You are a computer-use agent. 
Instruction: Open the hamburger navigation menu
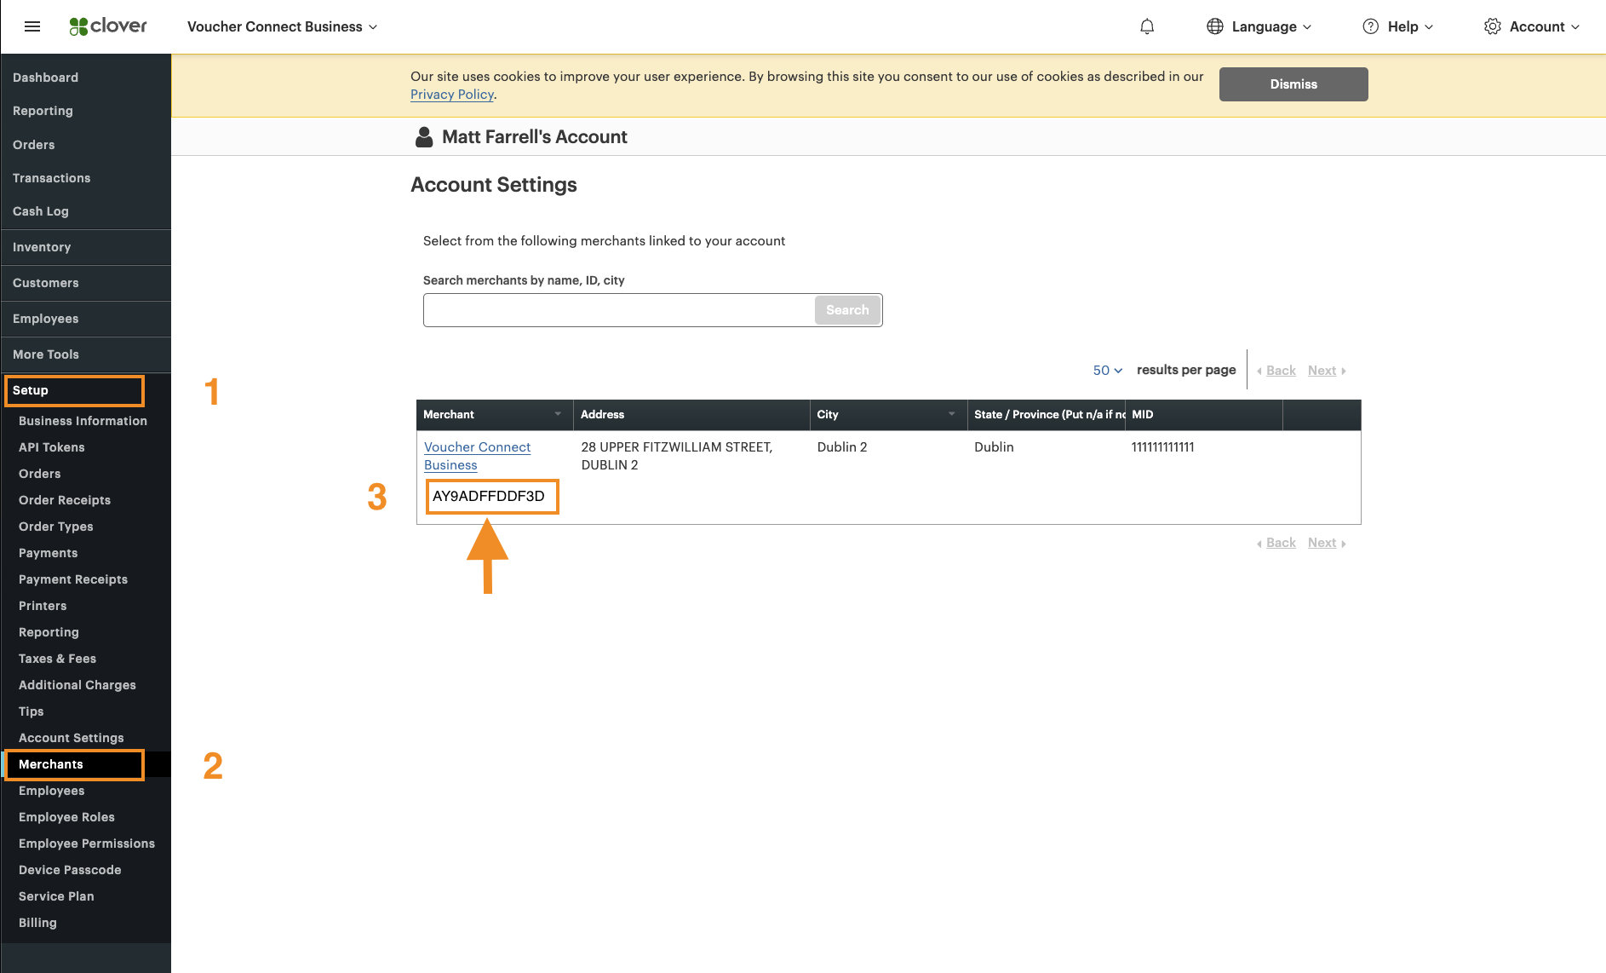pos(32,26)
